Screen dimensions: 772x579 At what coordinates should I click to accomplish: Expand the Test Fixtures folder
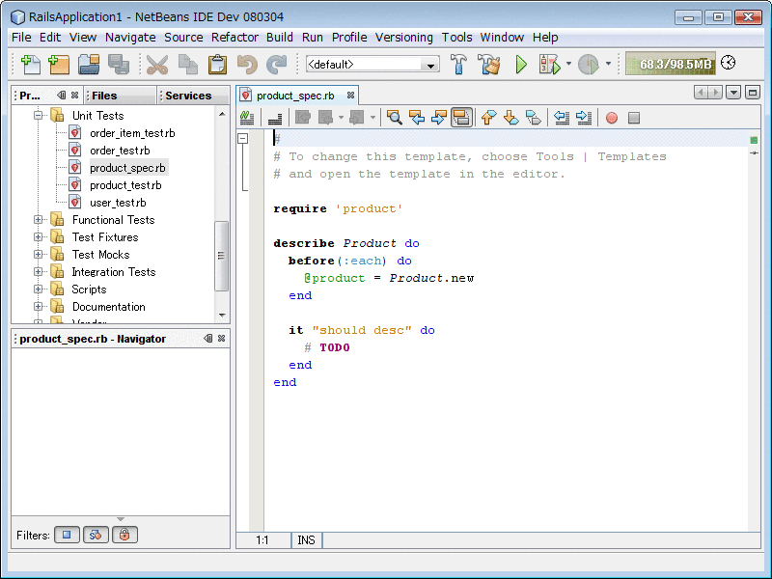(38, 236)
